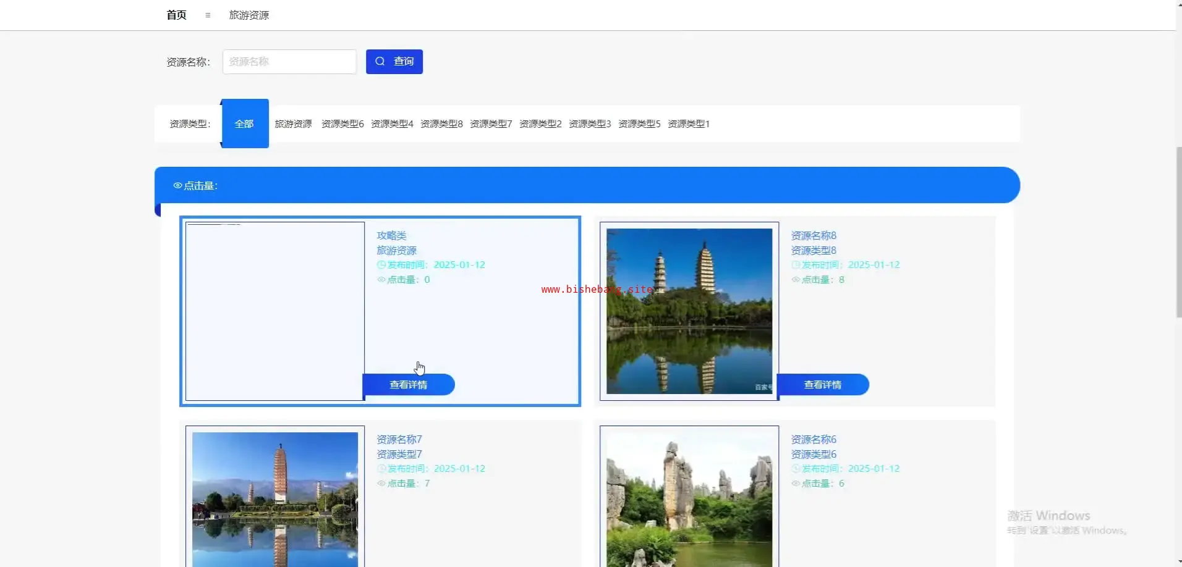This screenshot has height=567, width=1182.
Task: Go to 首页 in the breadcrumb
Action: click(x=176, y=15)
